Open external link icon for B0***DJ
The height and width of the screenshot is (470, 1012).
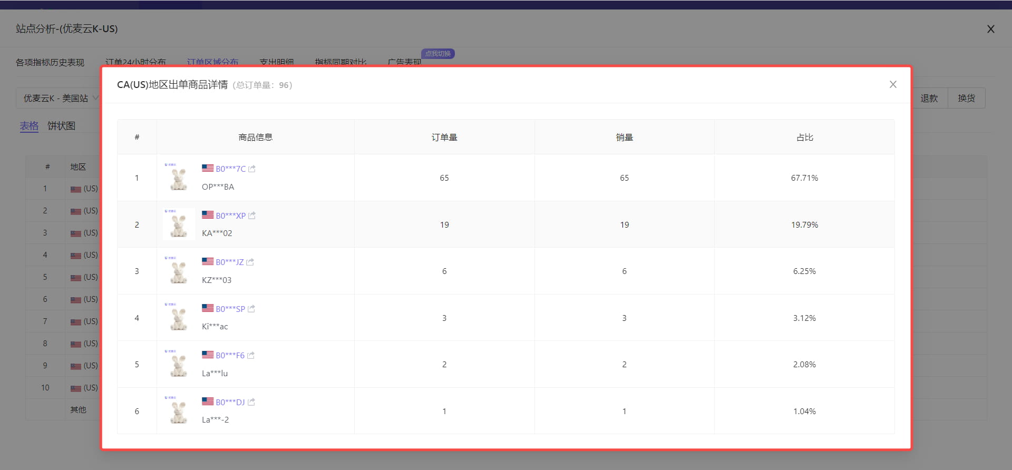pyautogui.click(x=251, y=402)
